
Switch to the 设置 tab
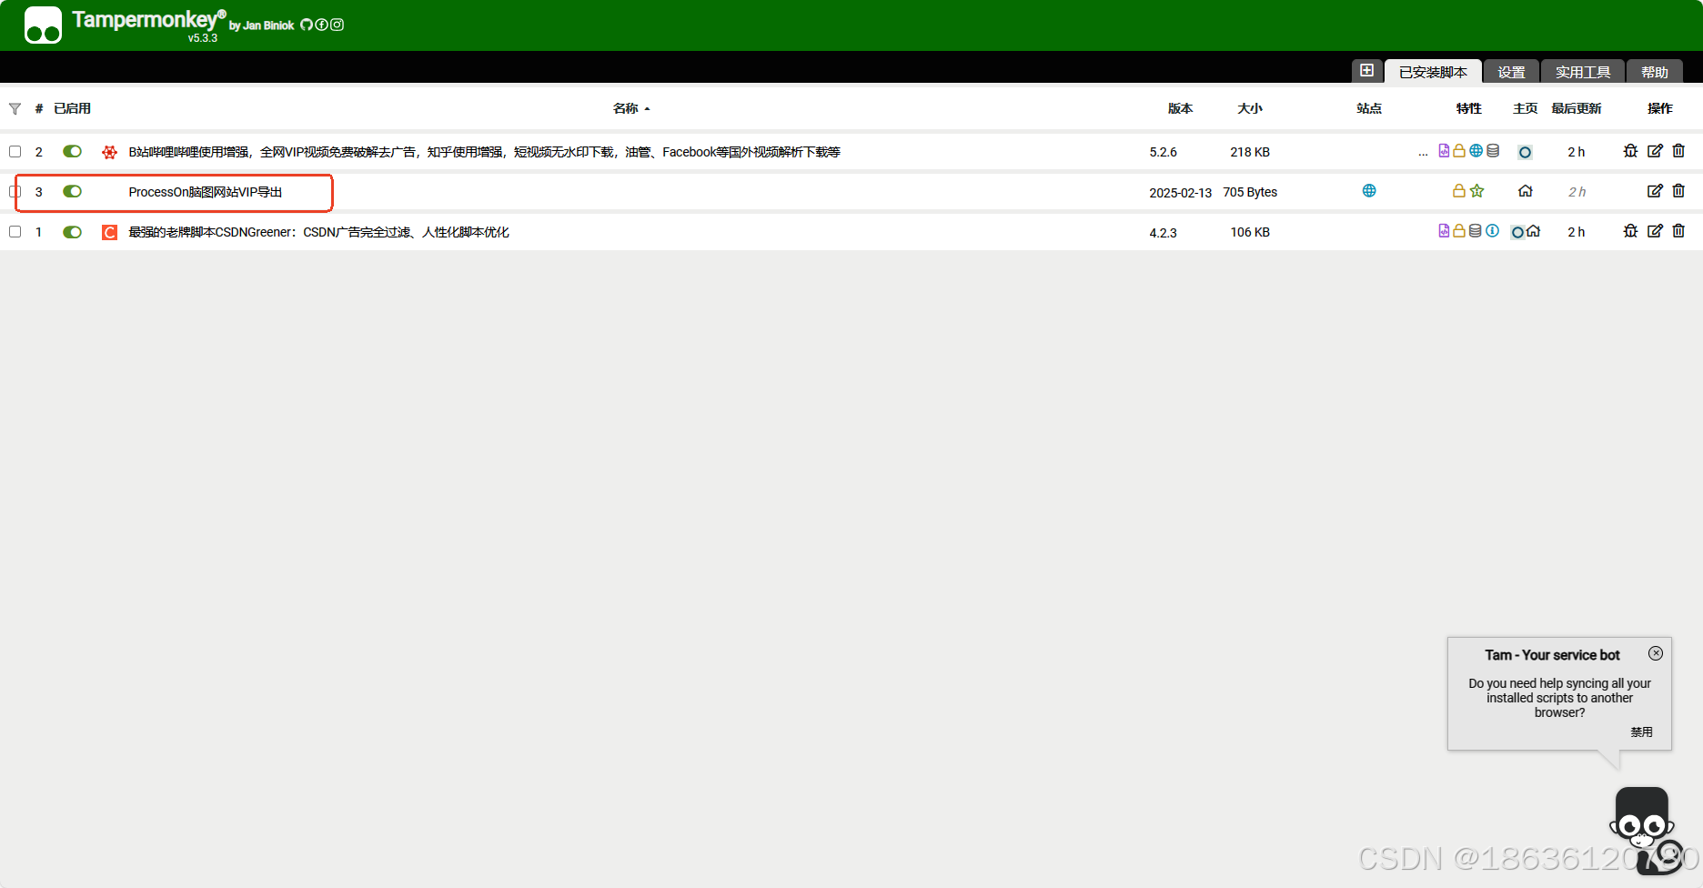[1511, 72]
